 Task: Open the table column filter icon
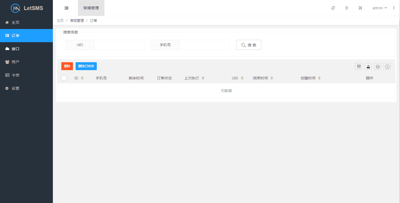pos(358,67)
